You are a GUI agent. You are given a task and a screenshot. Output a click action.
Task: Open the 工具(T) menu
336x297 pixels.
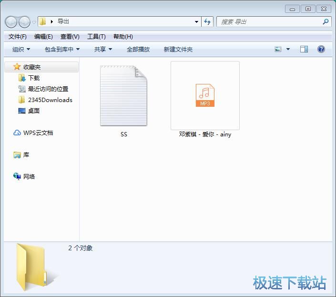(96, 37)
